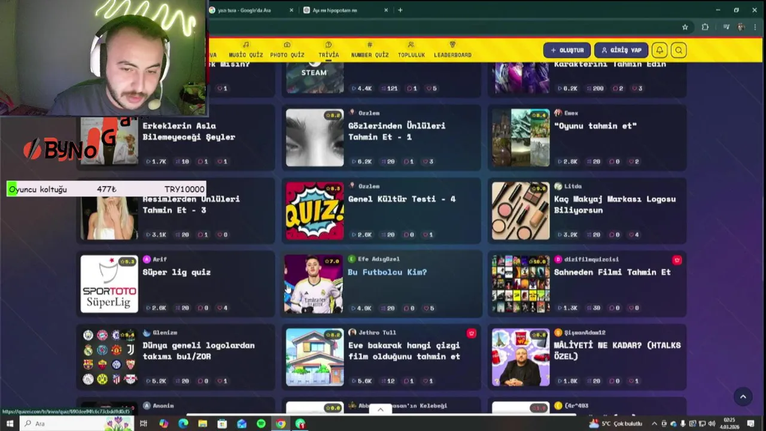This screenshot has height=431, width=766.
Task: Open the Chrome media control icon
Action: coord(726,27)
